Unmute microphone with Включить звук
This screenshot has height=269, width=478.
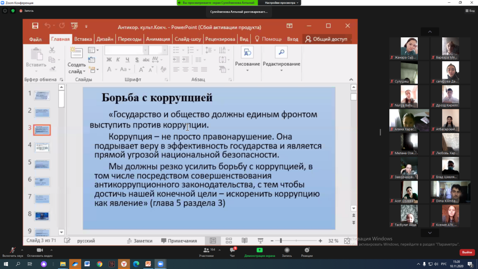(12, 252)
